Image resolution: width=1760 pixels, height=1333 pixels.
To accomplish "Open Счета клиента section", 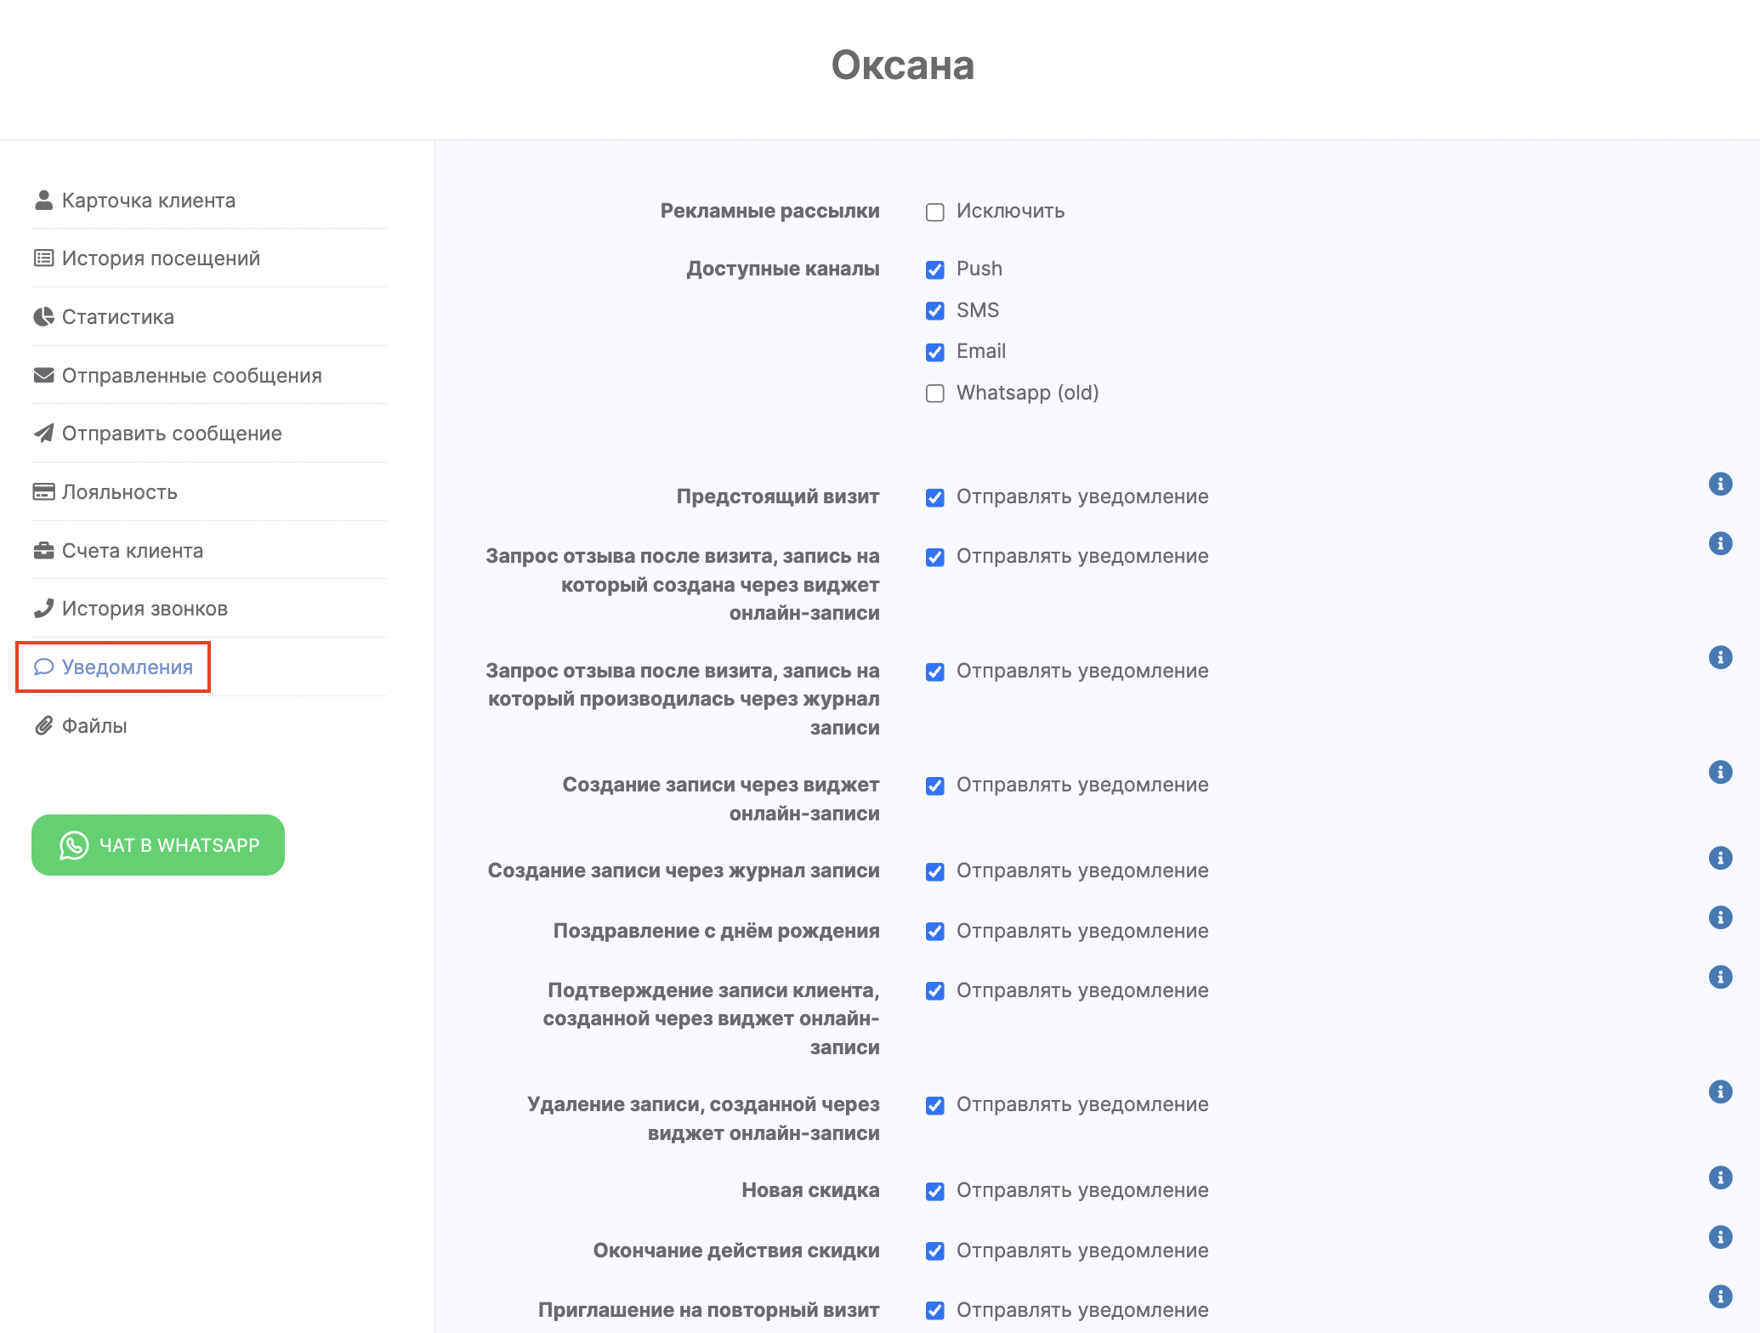I will (x=132, y=551).
